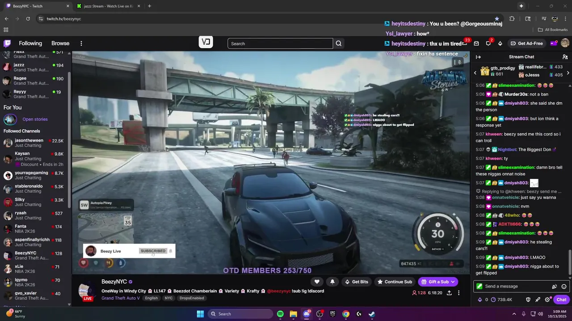Open the stableronaldo followed channel

(34, 189)
